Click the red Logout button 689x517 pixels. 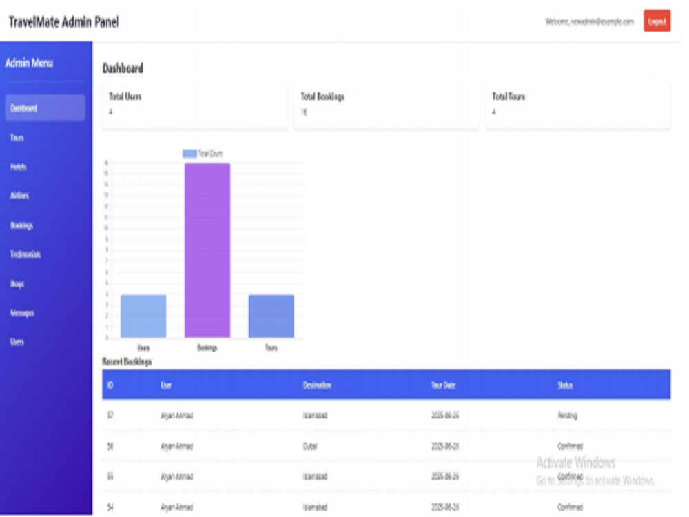click(657, 21)
